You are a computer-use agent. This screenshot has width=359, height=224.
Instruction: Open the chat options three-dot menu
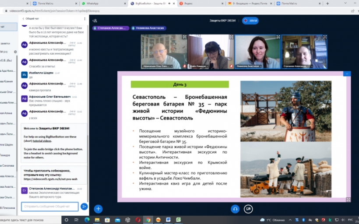[x=84, y=19]
